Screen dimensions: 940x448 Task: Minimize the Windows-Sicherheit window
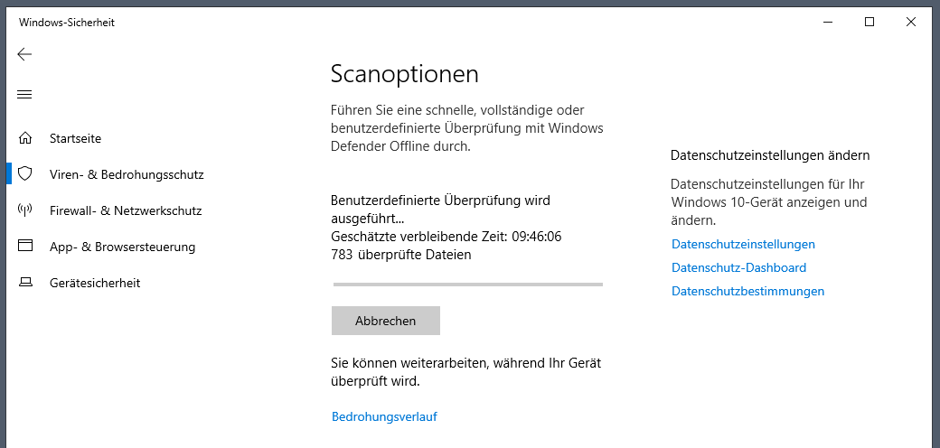coord(828,23)
